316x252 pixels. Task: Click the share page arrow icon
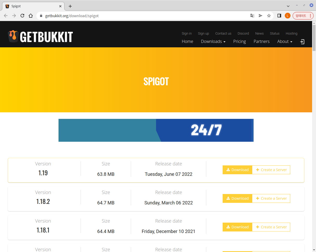tap(260, 16)
